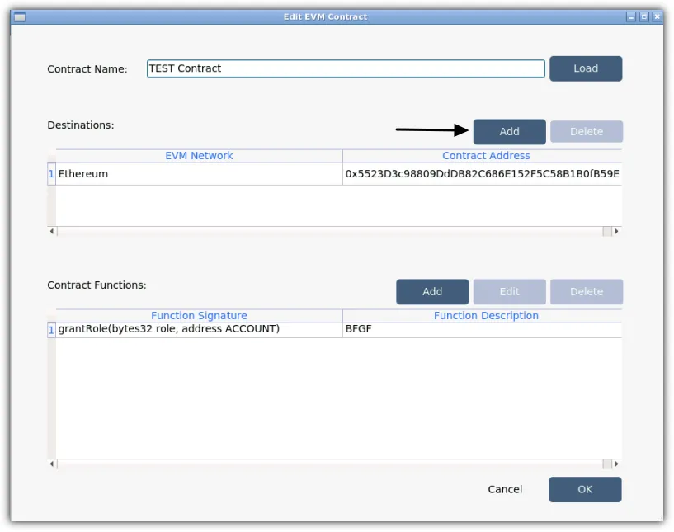Click left arrow of Contract Functions scrollbar

(x=52, y=464)
